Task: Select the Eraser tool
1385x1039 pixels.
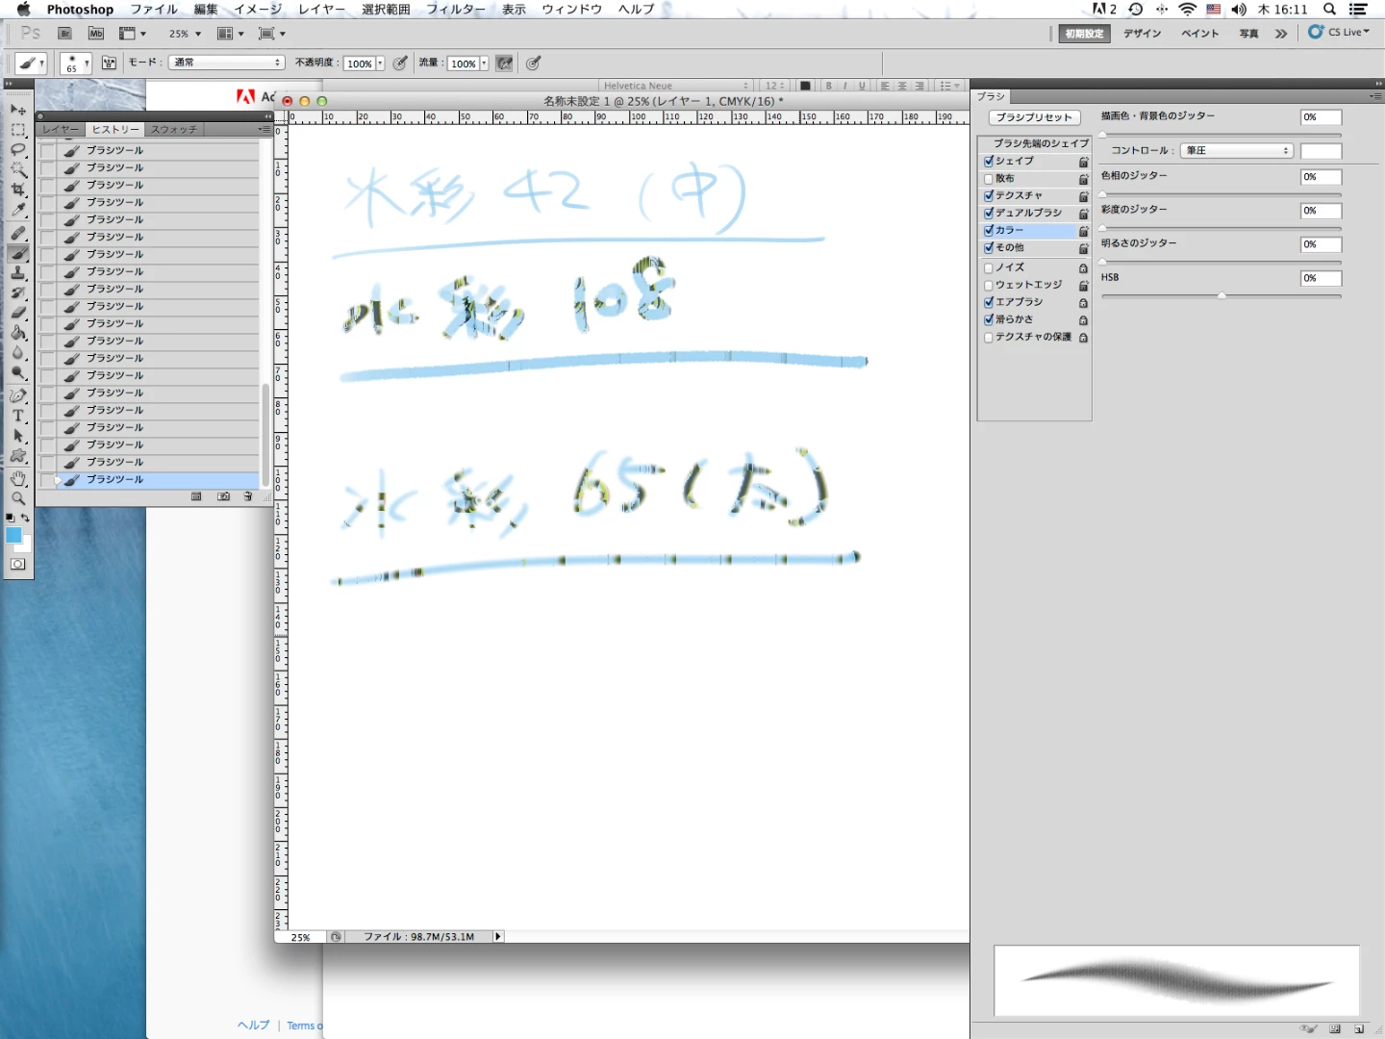Action: [x=18, y=313]
